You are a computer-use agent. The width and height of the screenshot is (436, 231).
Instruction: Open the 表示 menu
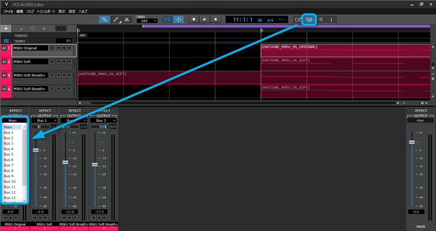(62, 11)
